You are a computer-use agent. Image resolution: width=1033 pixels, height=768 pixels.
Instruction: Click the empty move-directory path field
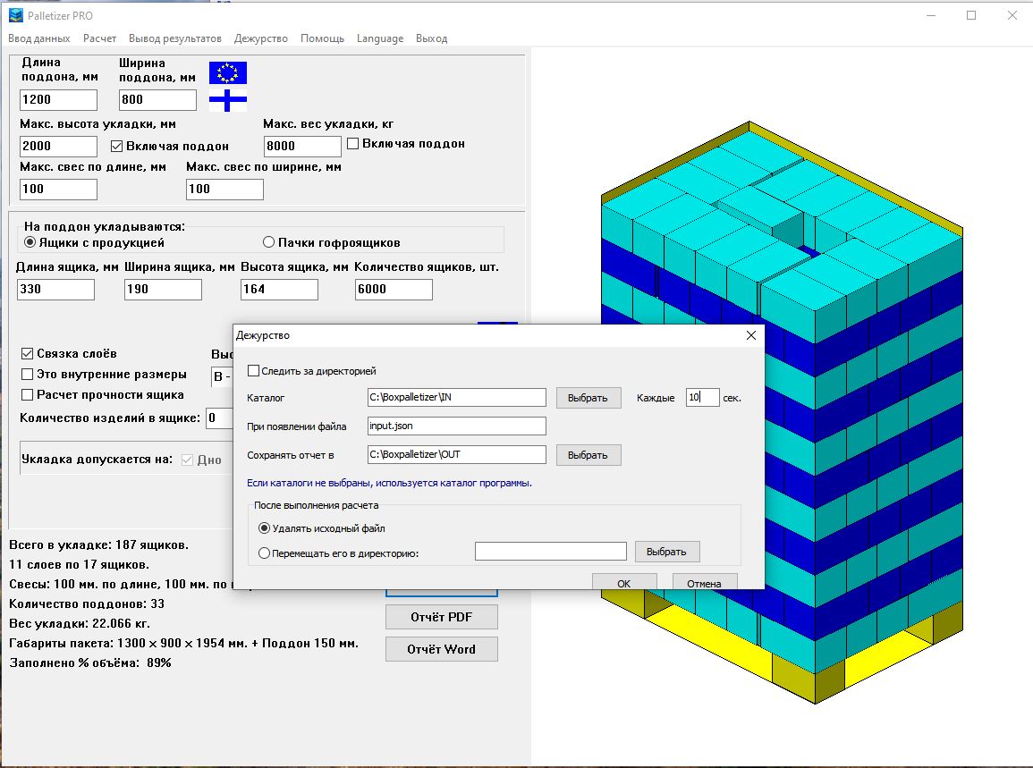coord(551,552)
